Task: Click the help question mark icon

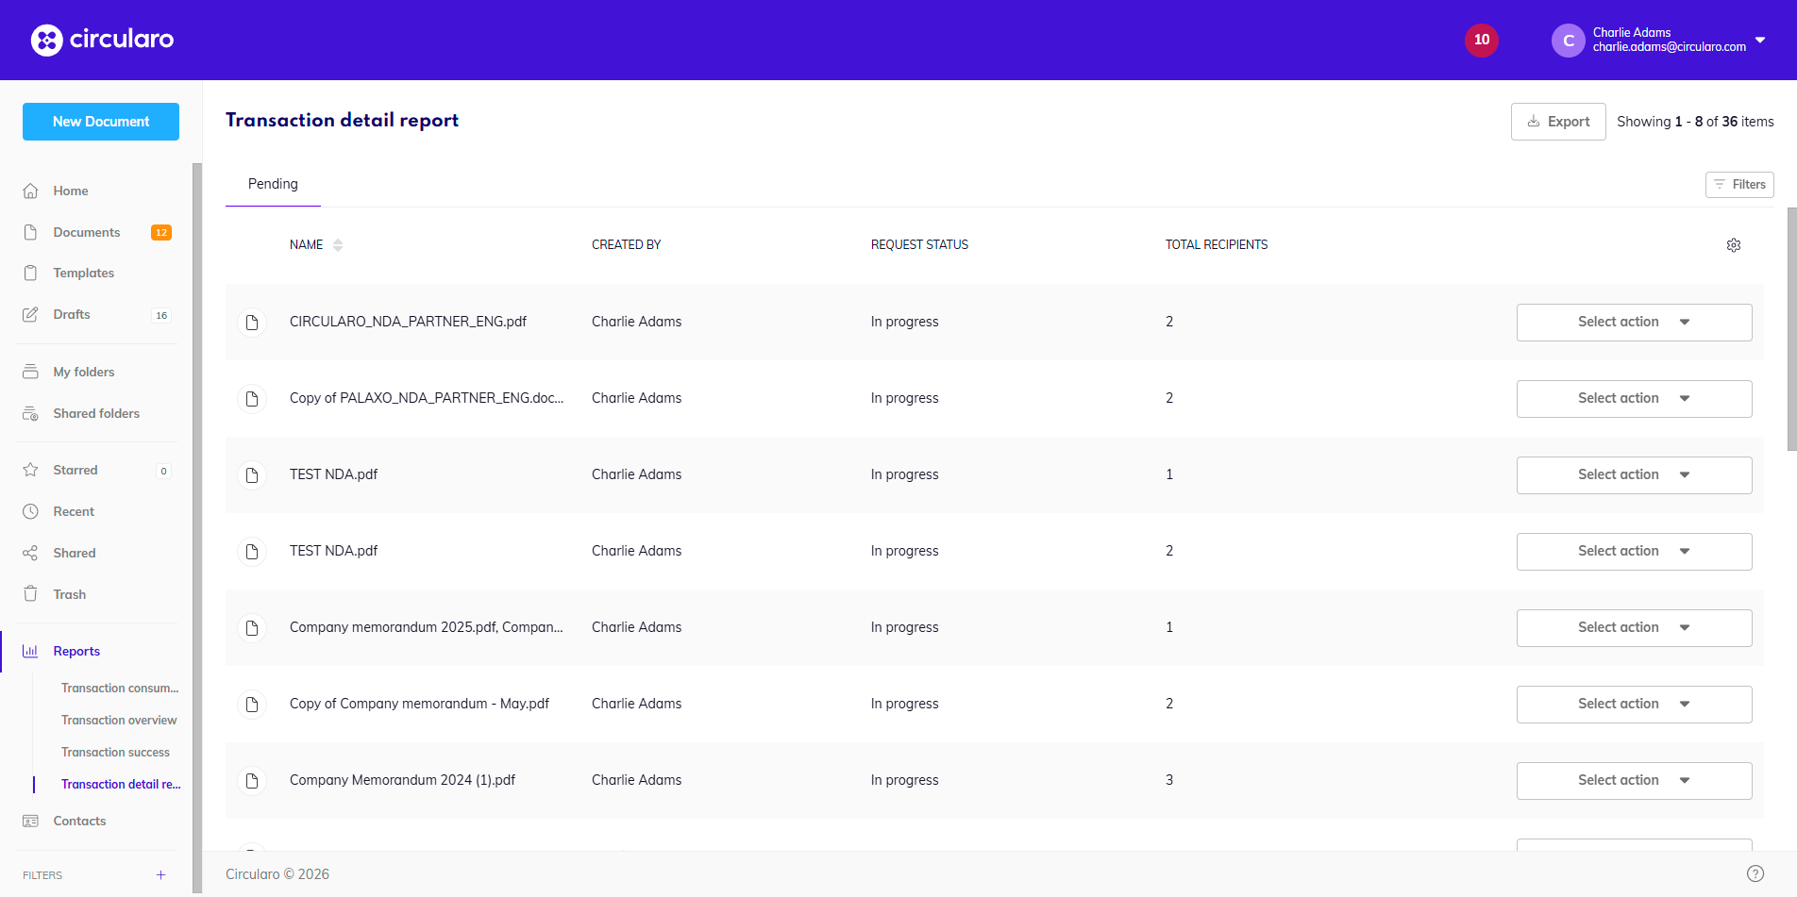Action: tap(1755, 873)
